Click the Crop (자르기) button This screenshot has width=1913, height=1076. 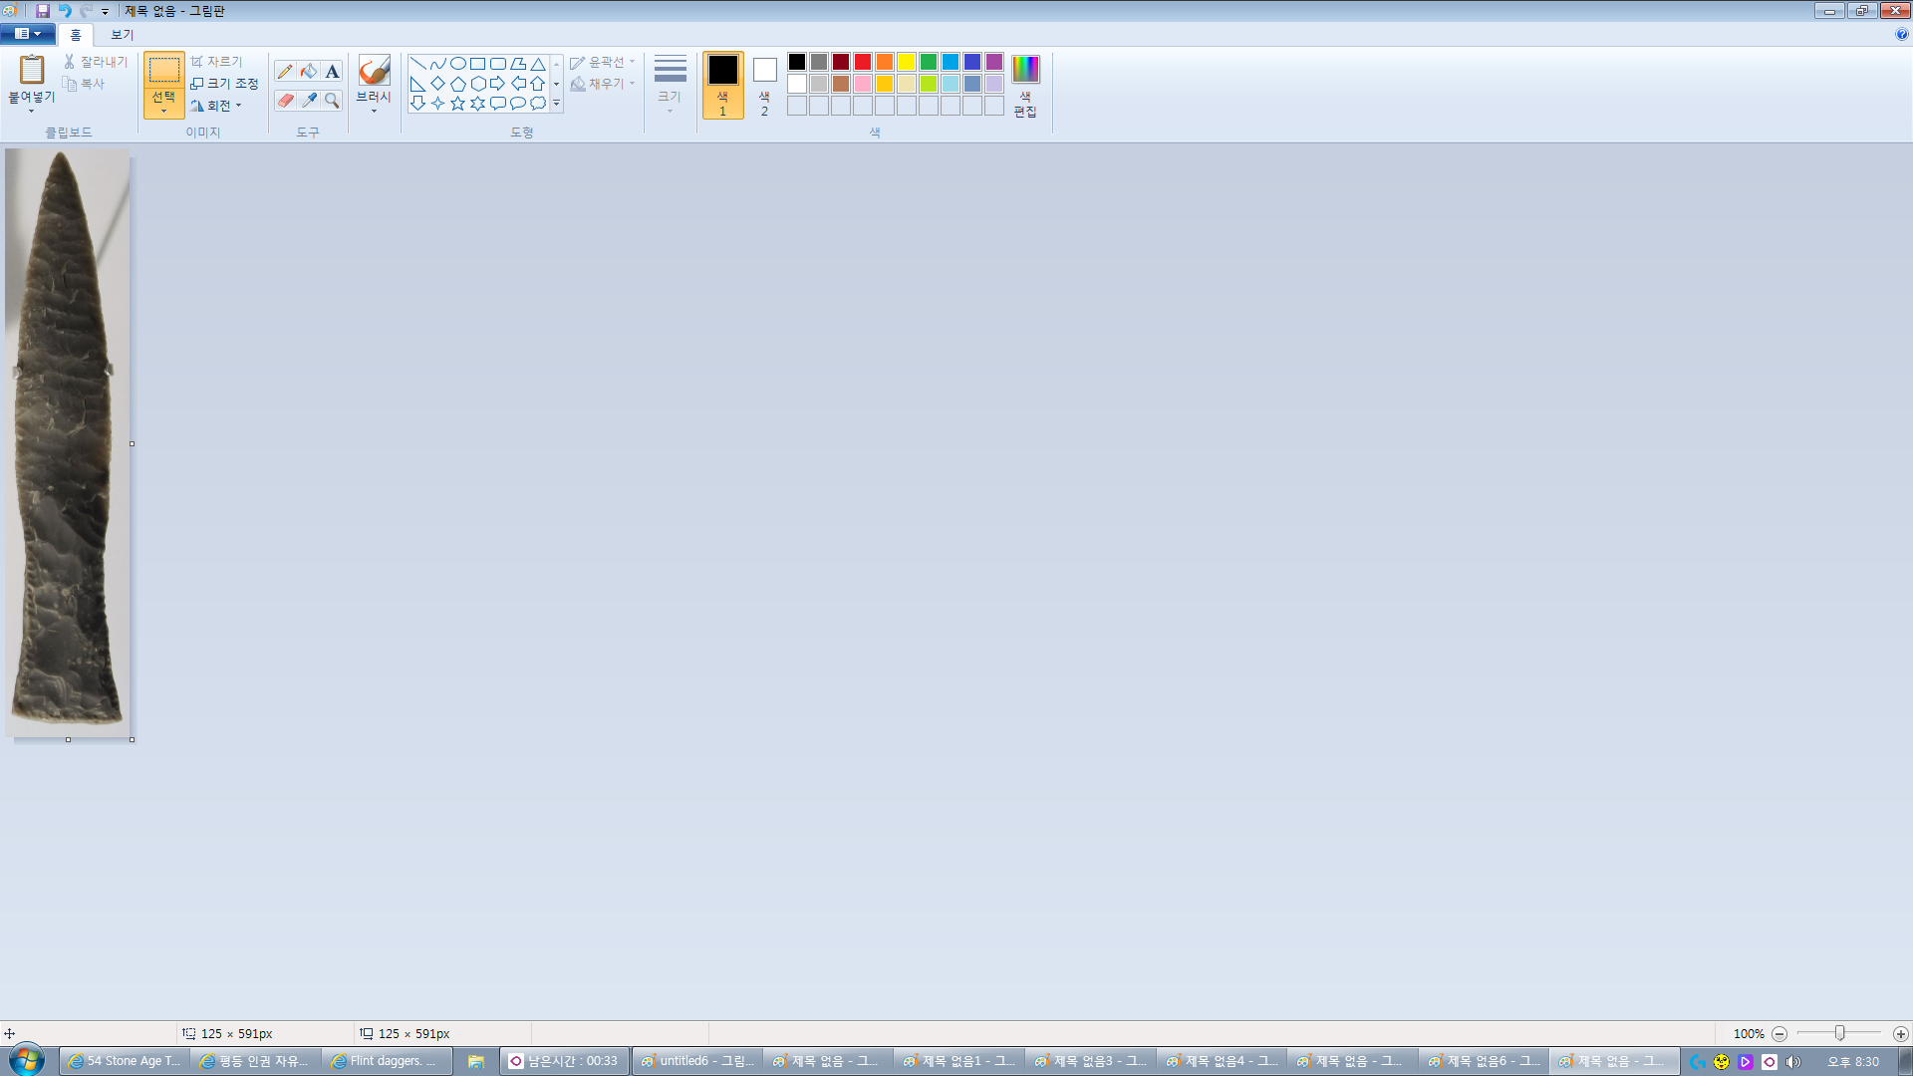coord(217,62)
